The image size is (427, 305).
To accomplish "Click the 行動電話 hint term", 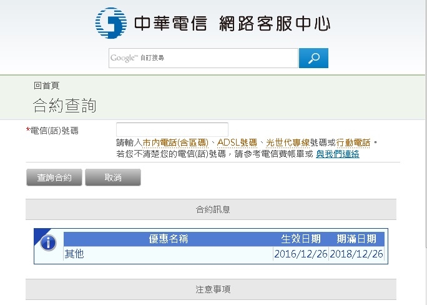I will point(353,142).
